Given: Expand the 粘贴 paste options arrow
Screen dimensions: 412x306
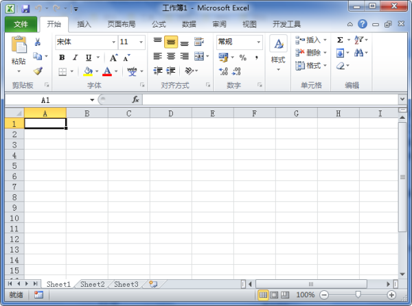Looking at the screenshot, I should pos(19,71).
